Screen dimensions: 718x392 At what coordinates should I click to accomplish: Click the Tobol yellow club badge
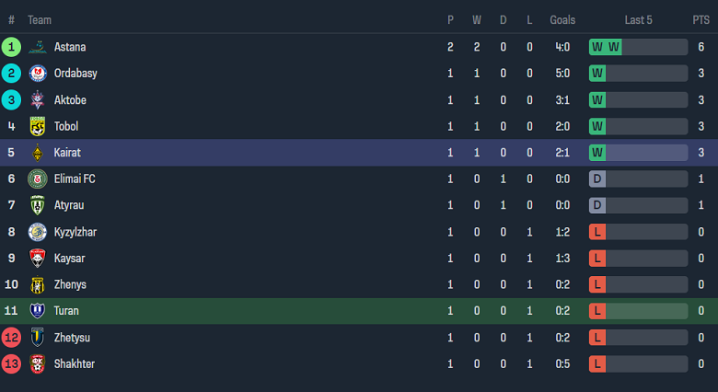click(38, 126)
